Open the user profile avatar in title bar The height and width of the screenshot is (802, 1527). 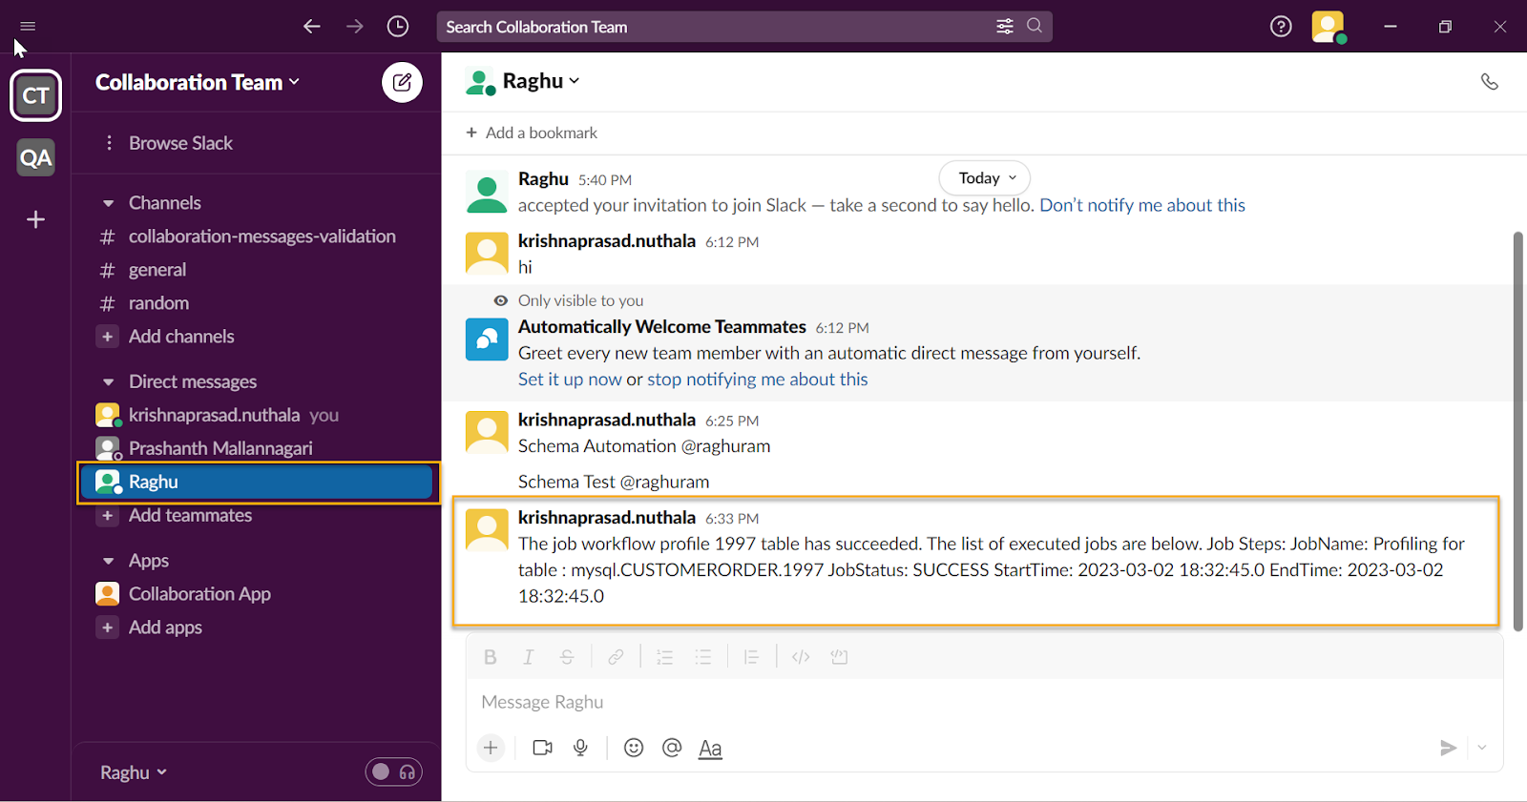coord(1328,27)
